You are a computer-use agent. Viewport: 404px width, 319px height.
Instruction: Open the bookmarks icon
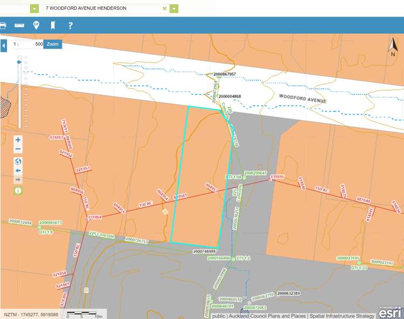[x=53, y=25]
